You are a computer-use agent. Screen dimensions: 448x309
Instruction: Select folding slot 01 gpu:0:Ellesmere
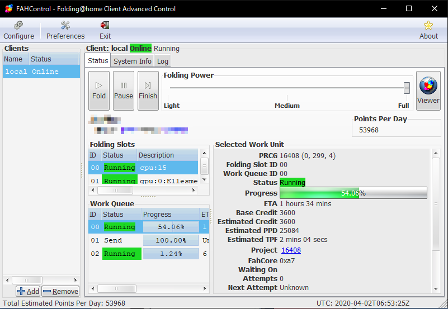click(143, 180)
